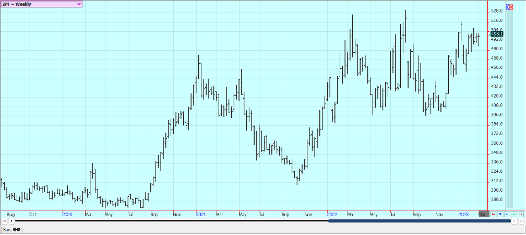
Task: Click the green dots icon near time axis
Action: click(514, 214)
